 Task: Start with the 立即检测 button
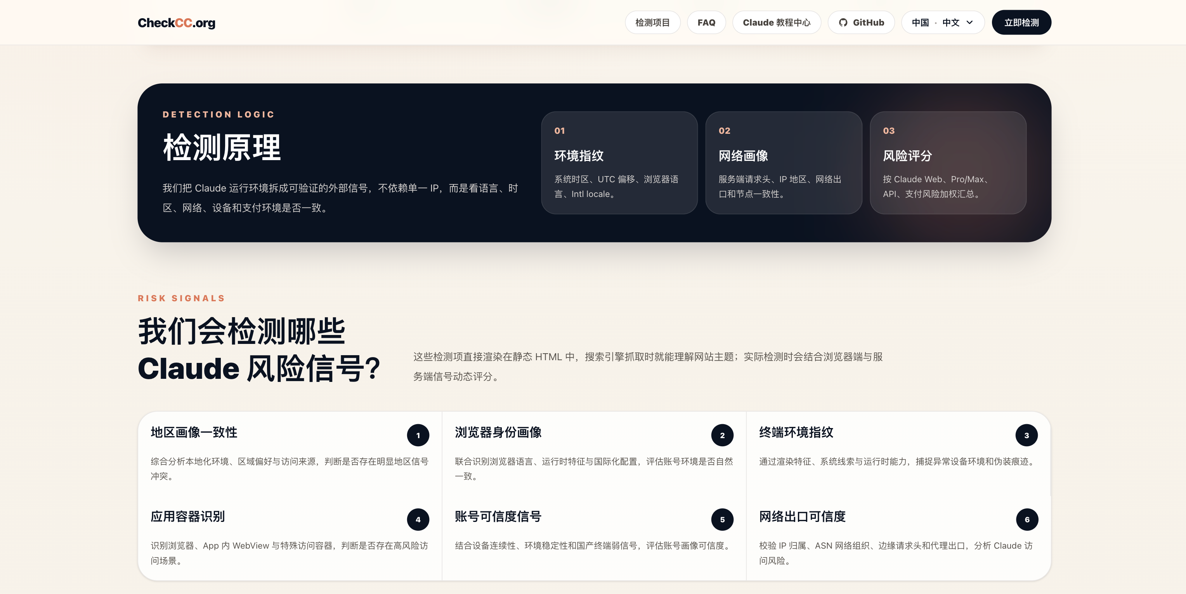pos(1021,22)
